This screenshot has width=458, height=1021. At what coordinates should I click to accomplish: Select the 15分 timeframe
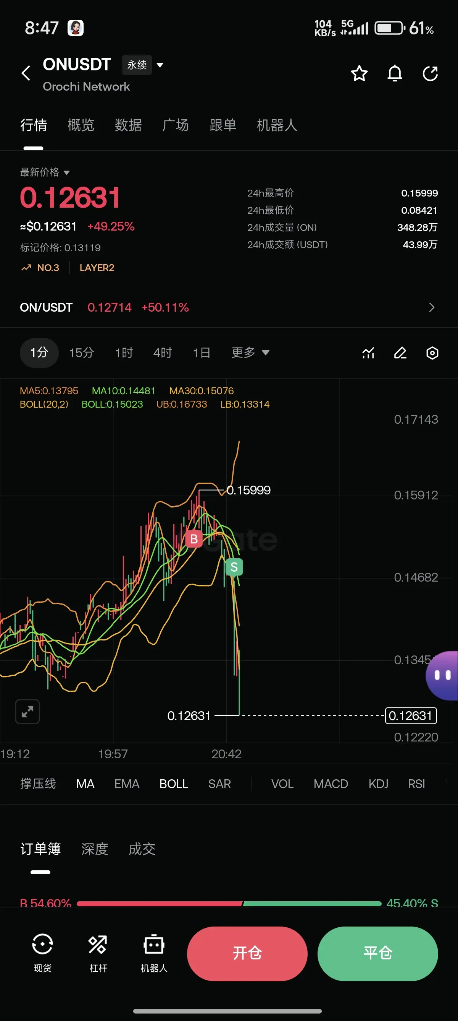[x=81, y=352]
